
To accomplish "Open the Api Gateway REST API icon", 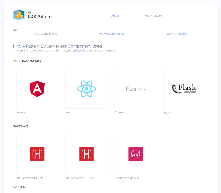I will coord(37,154).
